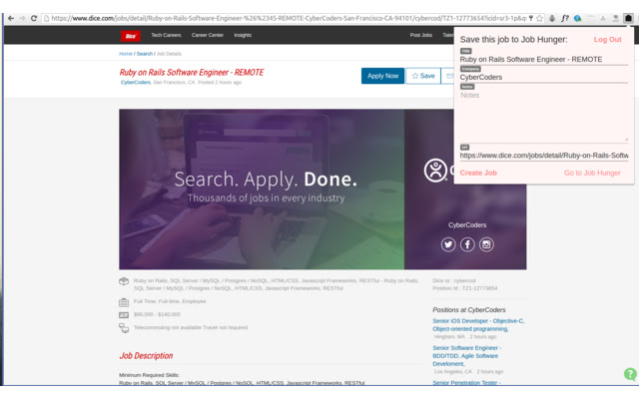The height and width of the screenshot is (399, 639).
Task: Click the browser forward arrow
Action: (22, 18)
